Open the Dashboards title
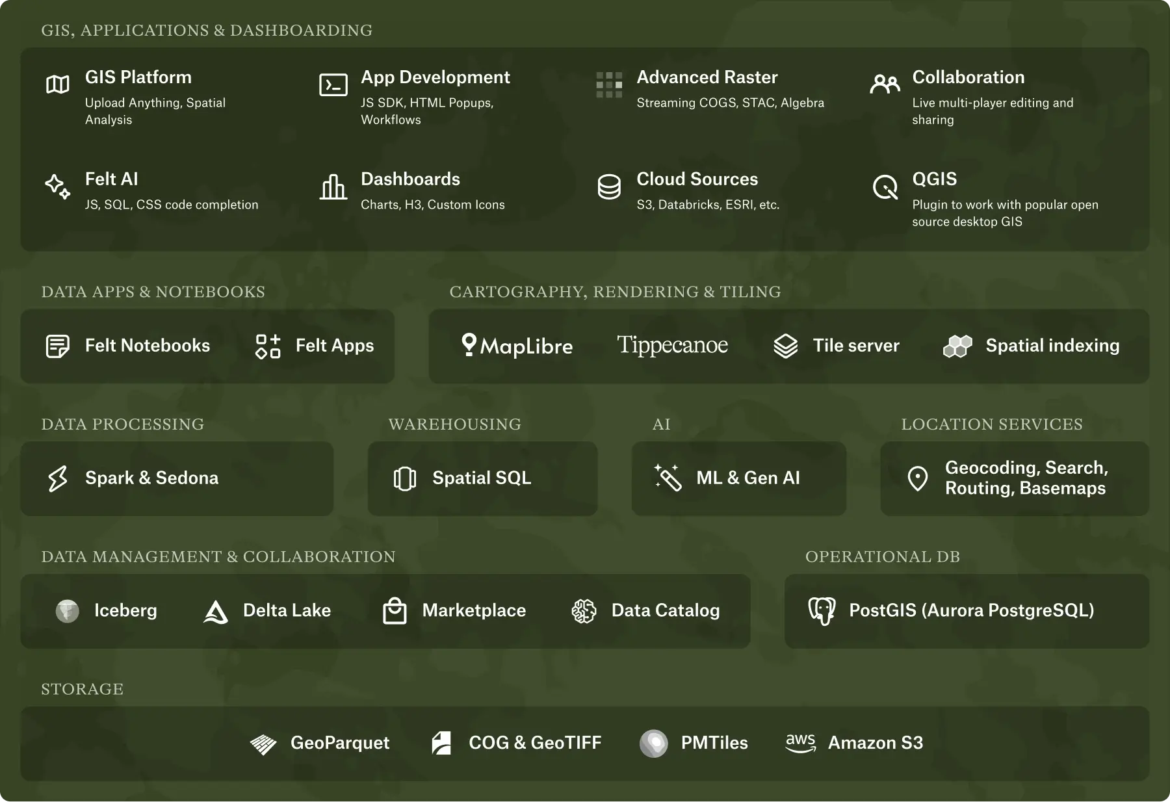1170x802 pixels. [410, 179]
